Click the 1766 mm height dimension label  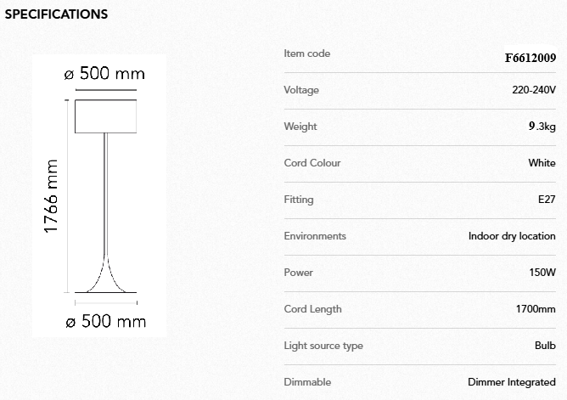(x=51, y=196)
